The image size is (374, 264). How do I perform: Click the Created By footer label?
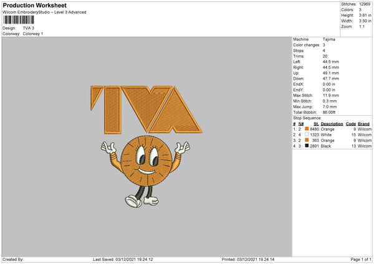click(13, 260)
